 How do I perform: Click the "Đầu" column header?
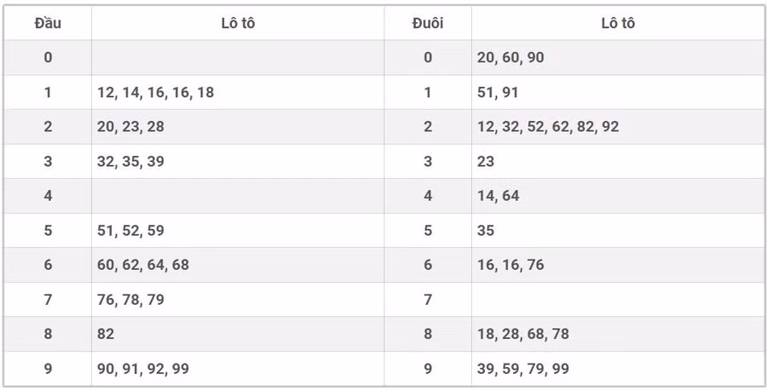48,23
